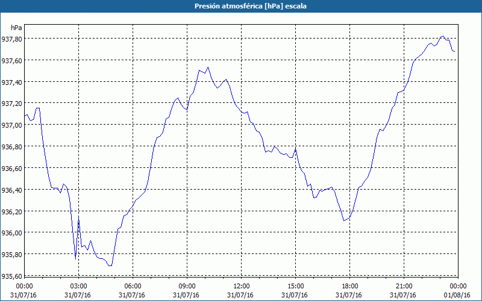The image size is (482, 301).
Task: Select the 18:00 time axis label
Action: (349, 287)
